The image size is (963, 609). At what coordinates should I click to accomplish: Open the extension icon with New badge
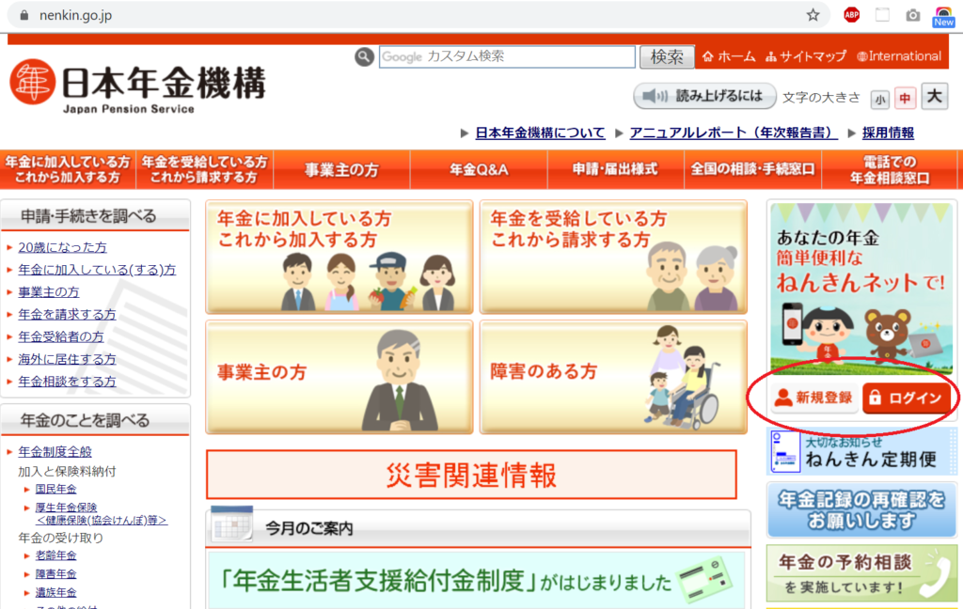click(943, 17)
